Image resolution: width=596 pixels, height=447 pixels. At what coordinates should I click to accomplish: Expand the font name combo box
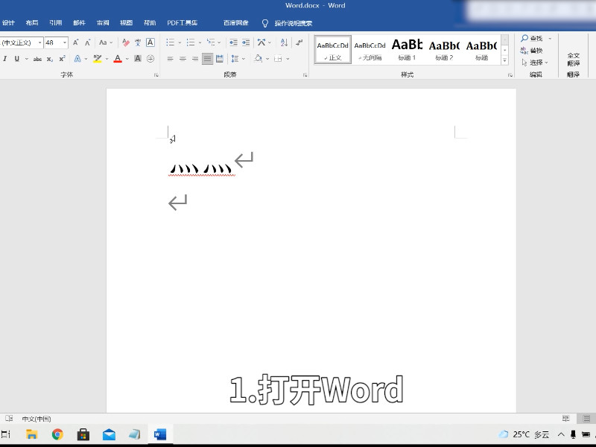[x=40, y=42]
